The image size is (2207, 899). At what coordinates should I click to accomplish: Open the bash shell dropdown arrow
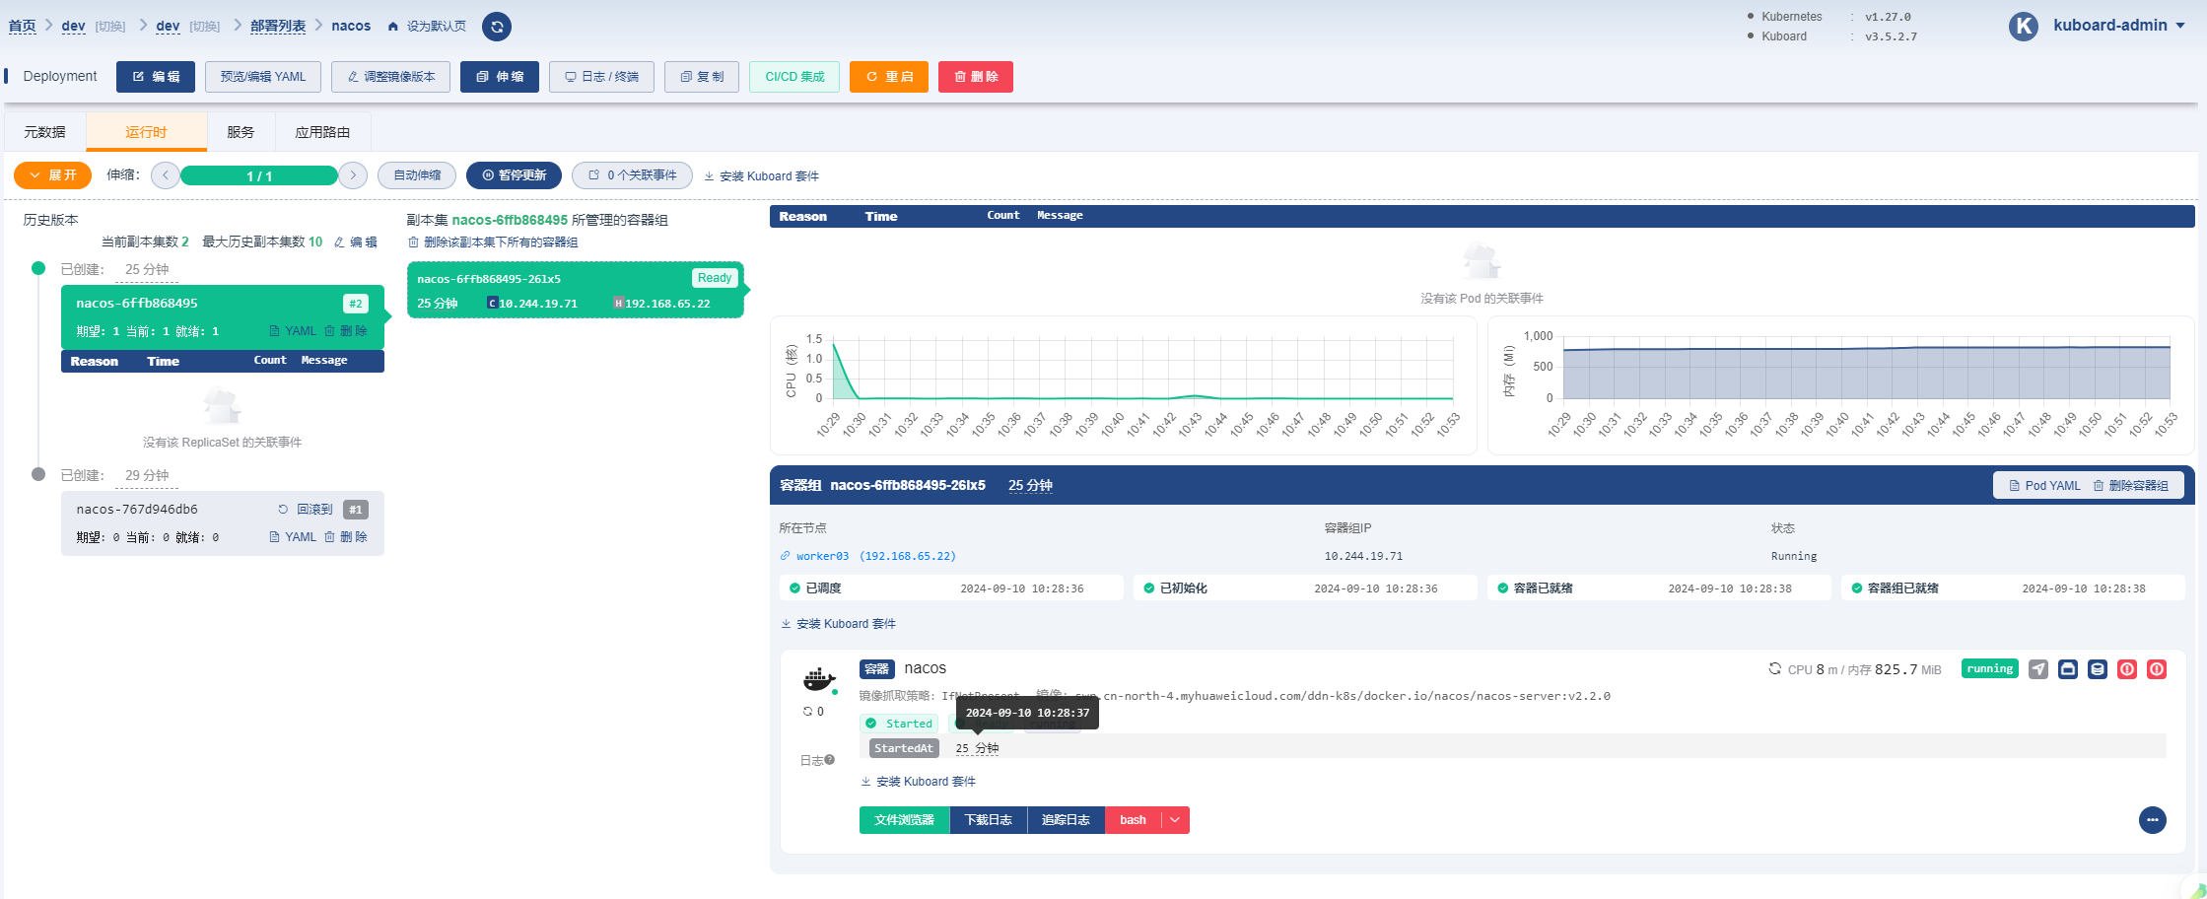1175,820
